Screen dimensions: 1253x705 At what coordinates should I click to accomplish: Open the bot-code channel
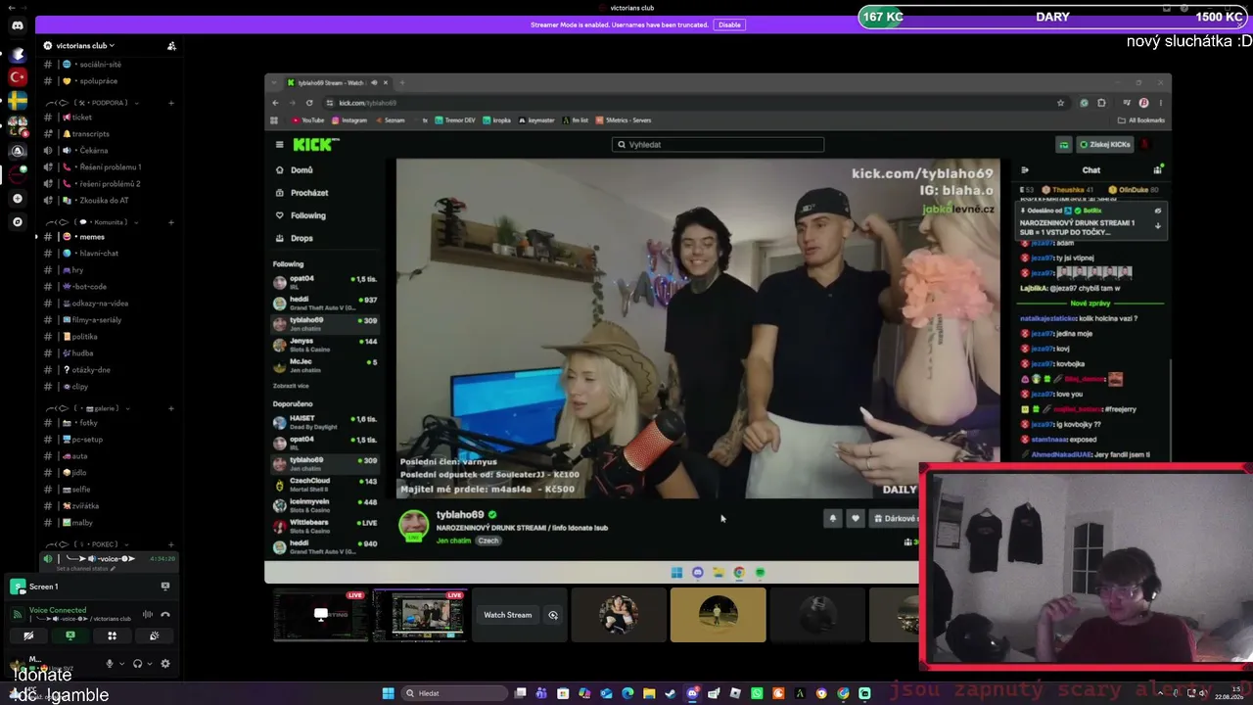pos(108,287)
